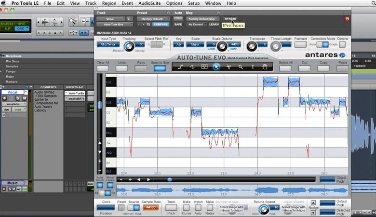The image size is (376, 217).
Task: Open the Region menu
Action: [109, 3]
